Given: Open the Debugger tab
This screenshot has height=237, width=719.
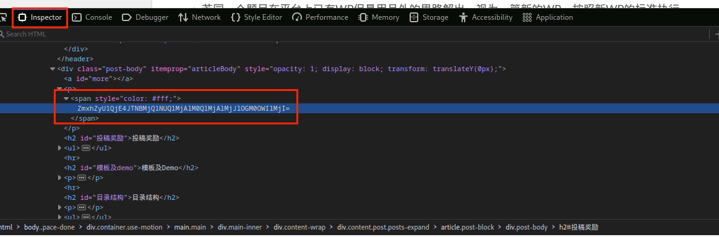Looking at the screenshot, I should [145, 17].
